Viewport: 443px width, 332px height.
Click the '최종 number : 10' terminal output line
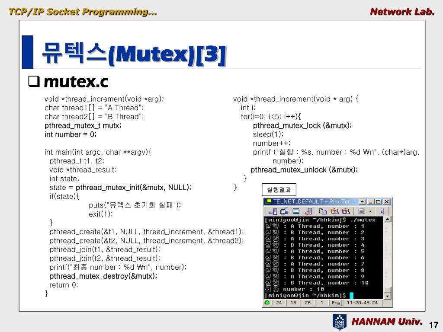(x=294, y=289)
